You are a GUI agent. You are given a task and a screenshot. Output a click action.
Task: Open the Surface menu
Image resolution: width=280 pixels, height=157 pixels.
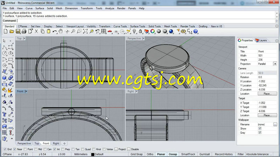[x=40, y=8]
